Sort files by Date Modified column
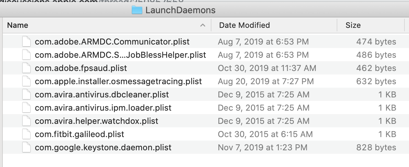Image resolution: width=409 pixels, height=167 pixels. (244, 25)
